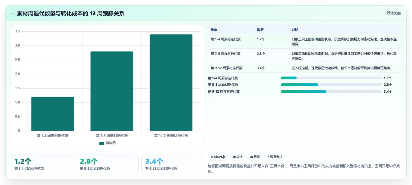The image size is (412, 185).
Task: Select the 第 5-8 周素材迭代数 bar in chart
Action: tap(112, 91)
